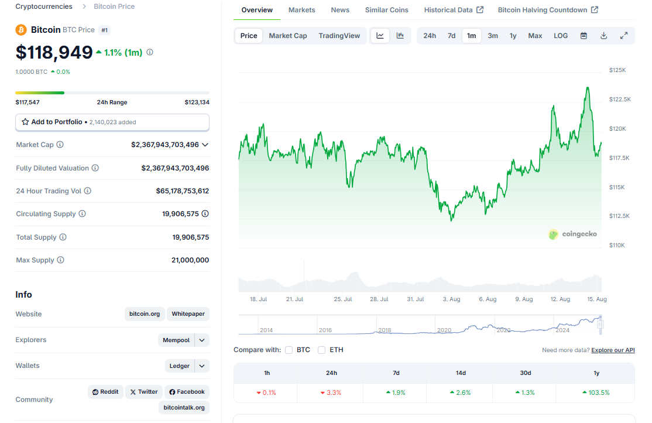Enable BTC comparison checkbox
The width and height of the screenshot is (652, 423).
289,350
